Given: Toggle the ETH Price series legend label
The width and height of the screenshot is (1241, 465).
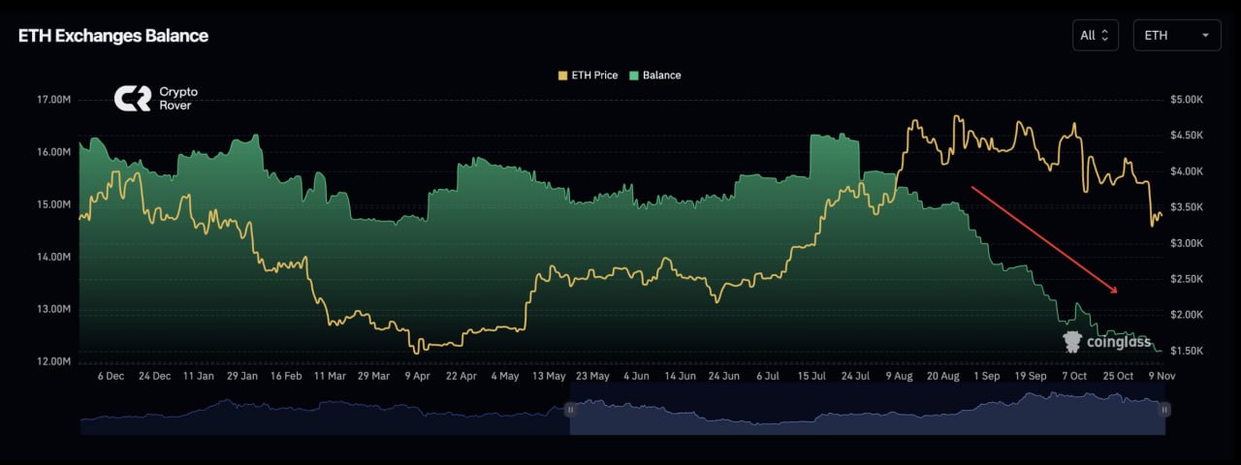Looking at the screenshot, I should point(595,76).
